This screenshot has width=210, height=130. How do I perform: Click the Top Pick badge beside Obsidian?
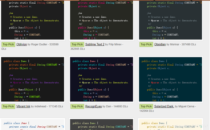pos(146,44)
